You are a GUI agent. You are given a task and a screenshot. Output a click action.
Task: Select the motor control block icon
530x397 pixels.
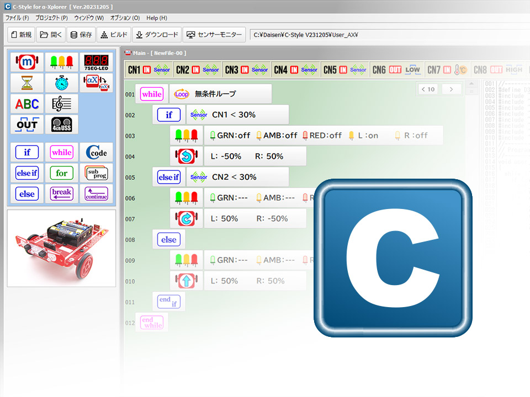27,62
